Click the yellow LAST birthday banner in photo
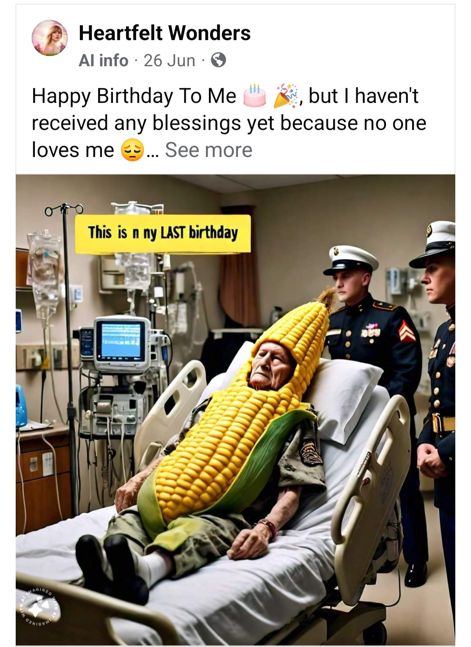The width and height of the screenshot is (471, 647). click(x=163, y=233)
